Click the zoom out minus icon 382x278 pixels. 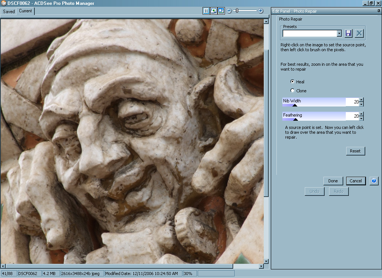tap(229, 11)
